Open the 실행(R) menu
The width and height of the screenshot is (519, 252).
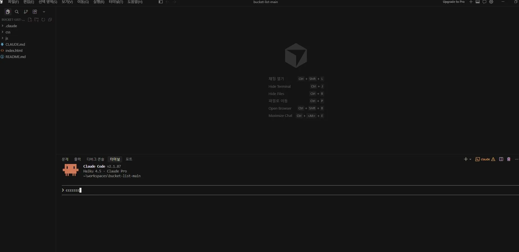[99, 2]
